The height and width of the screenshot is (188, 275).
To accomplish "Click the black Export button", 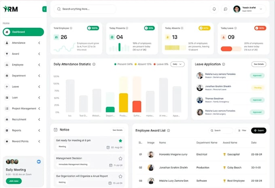I will 259,131.
